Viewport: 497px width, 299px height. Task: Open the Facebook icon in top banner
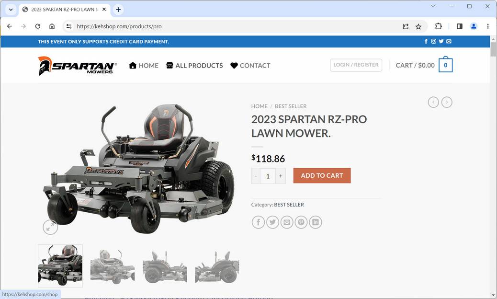tap(426, 41)
